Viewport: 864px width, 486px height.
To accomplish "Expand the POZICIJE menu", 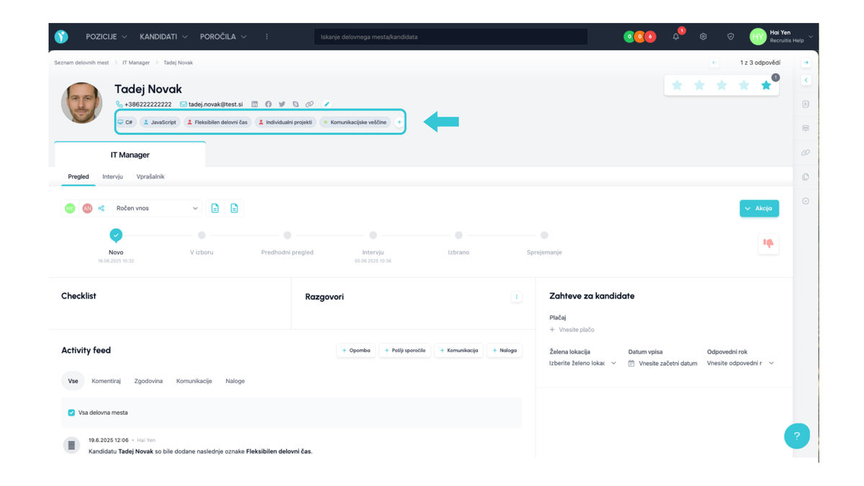I will (x=106, y=37).
